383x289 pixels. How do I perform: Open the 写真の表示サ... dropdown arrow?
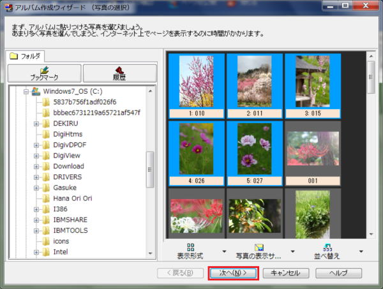point(292,251)
